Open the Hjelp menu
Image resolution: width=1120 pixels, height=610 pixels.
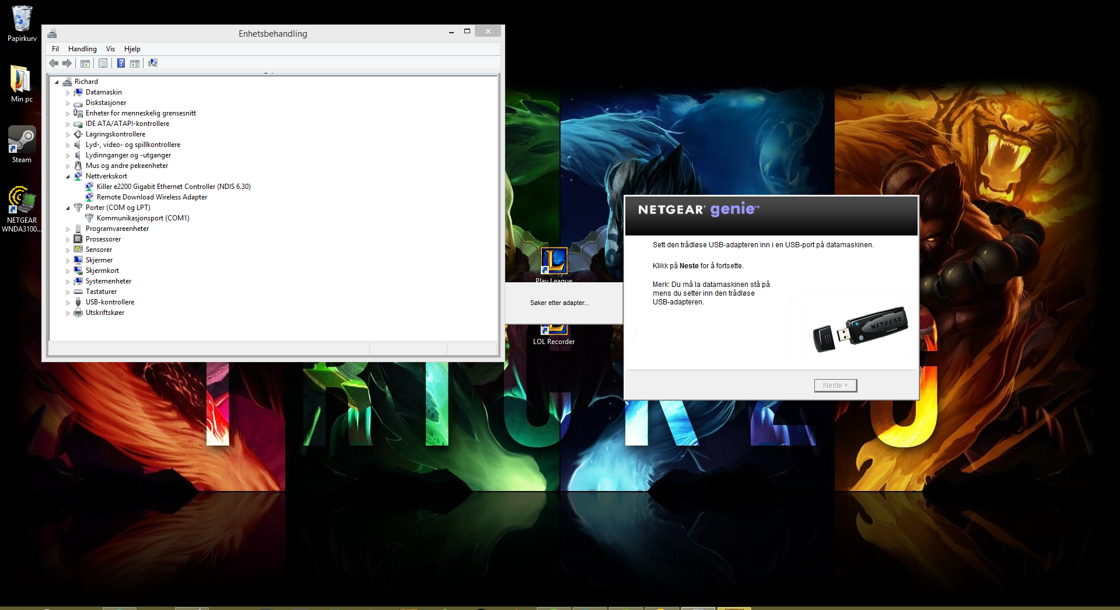[132, 49]
